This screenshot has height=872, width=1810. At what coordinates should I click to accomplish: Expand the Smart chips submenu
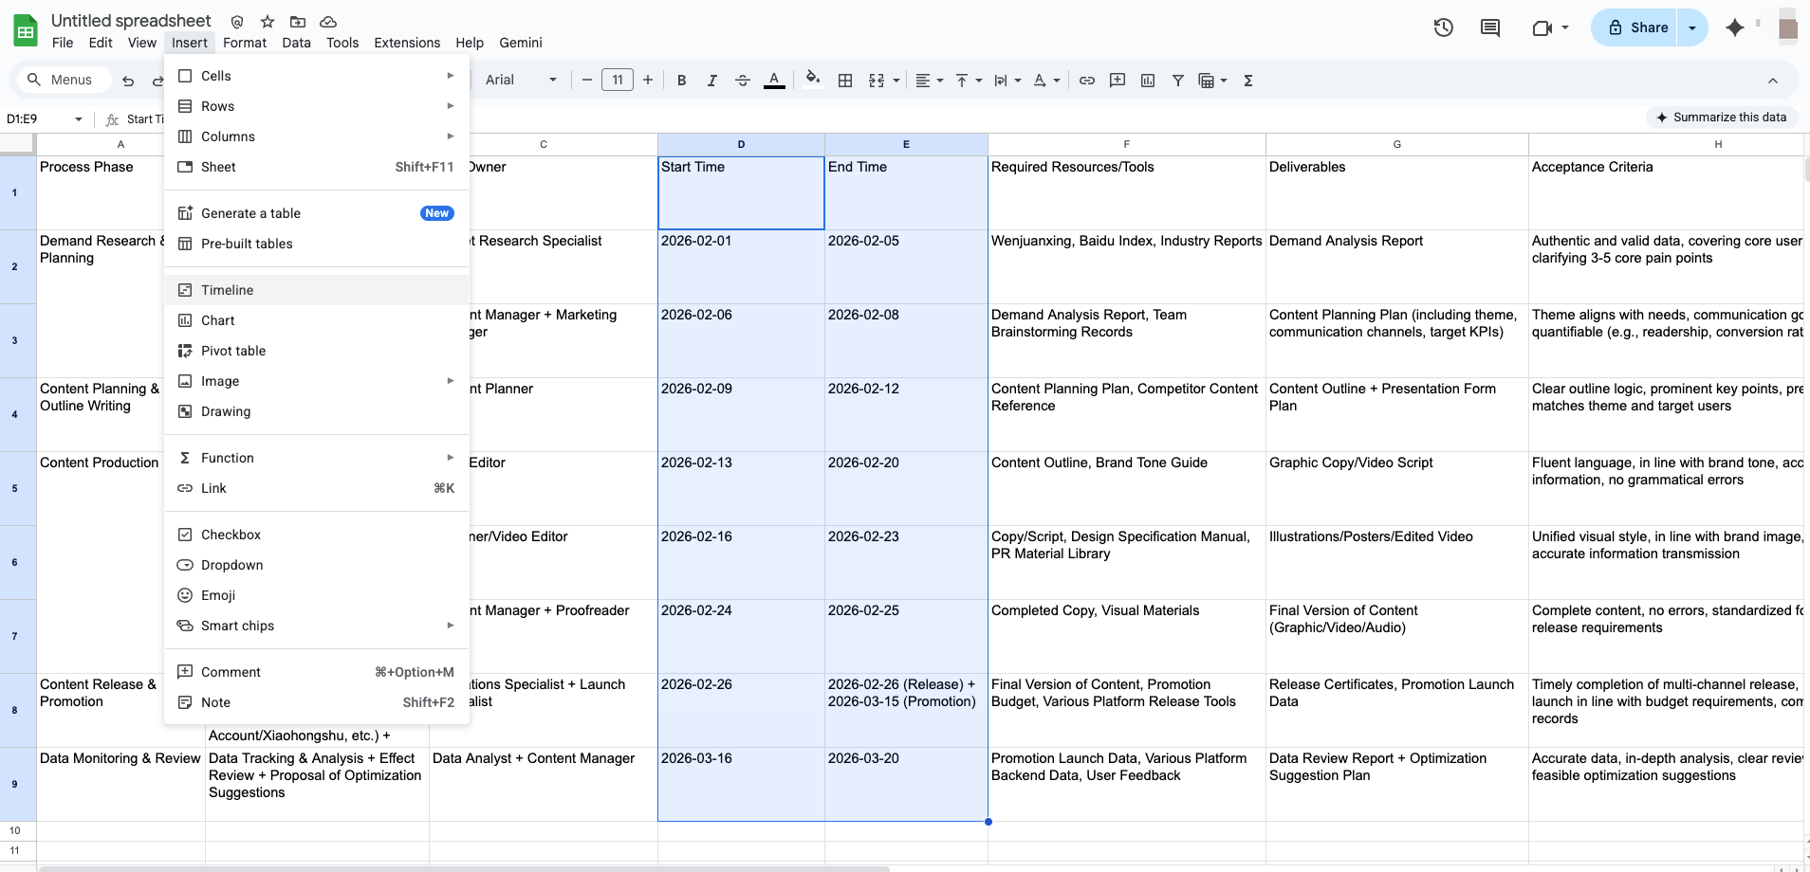(317, 626)
